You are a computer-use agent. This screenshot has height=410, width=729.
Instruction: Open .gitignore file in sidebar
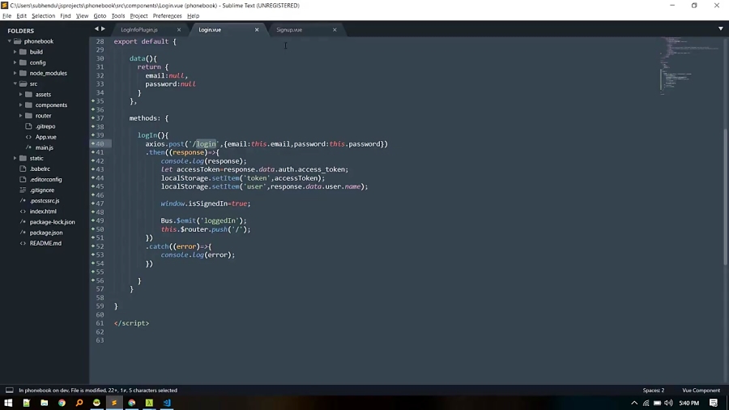click(42, 190)
